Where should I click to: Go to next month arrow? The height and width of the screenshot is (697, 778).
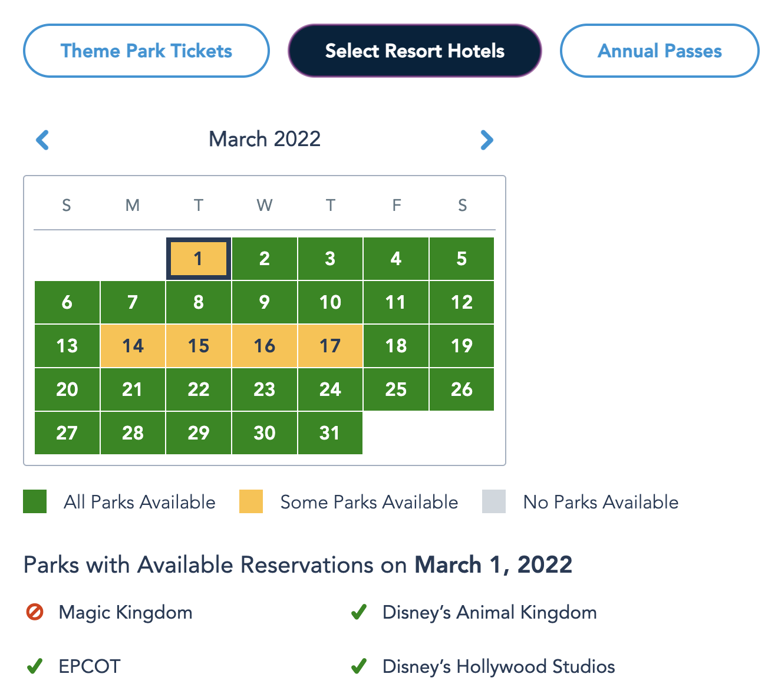pos(486,140)
